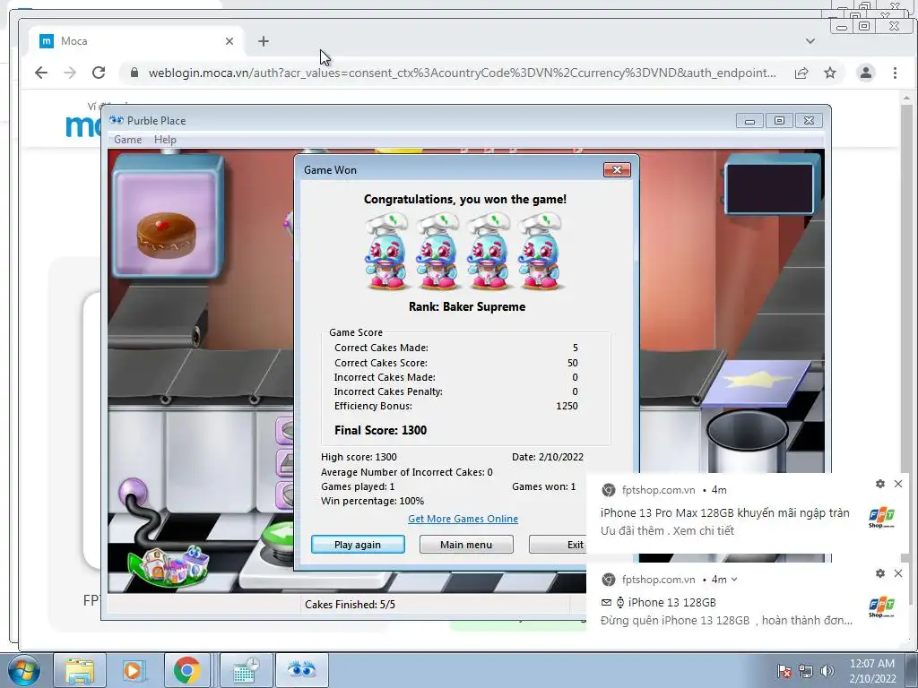Click the High score: 1300 text
Image resolution: width=918 pixels, height=688 pixels.
point(359,457)
